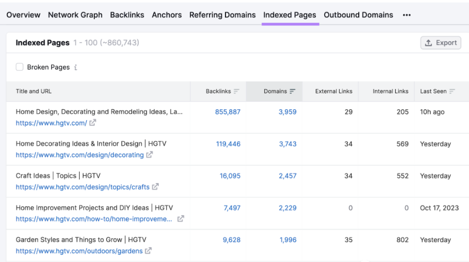Click the 'Oct 17, 2023' last seen cell
Screen dimensions: 469x262
440,208
